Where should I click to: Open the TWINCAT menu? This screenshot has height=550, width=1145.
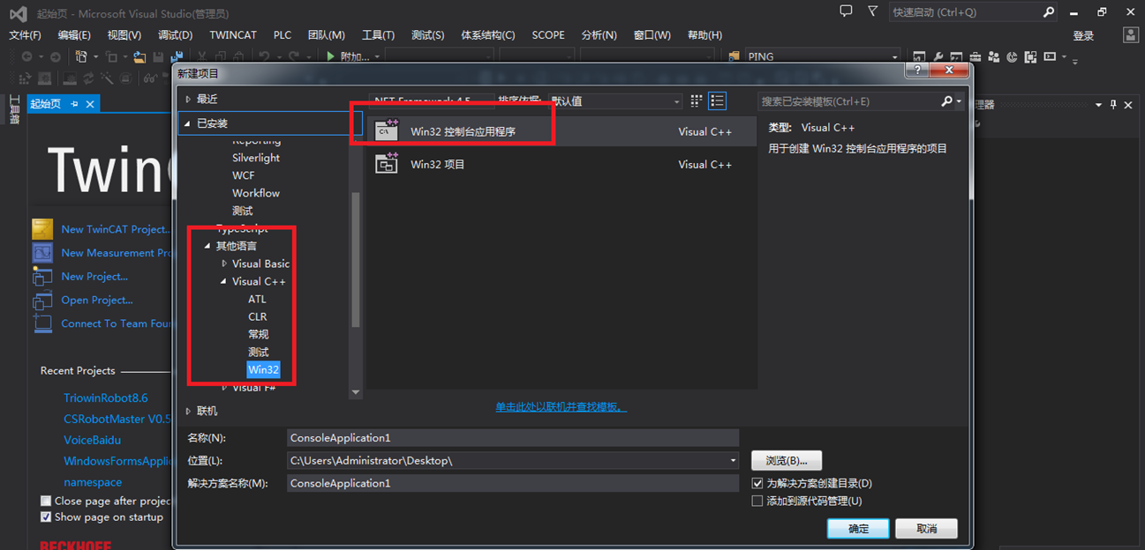[233, 35]
